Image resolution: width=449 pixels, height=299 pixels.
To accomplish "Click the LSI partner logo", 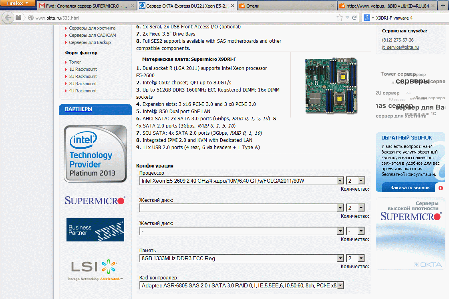I will tap(95, 269).
